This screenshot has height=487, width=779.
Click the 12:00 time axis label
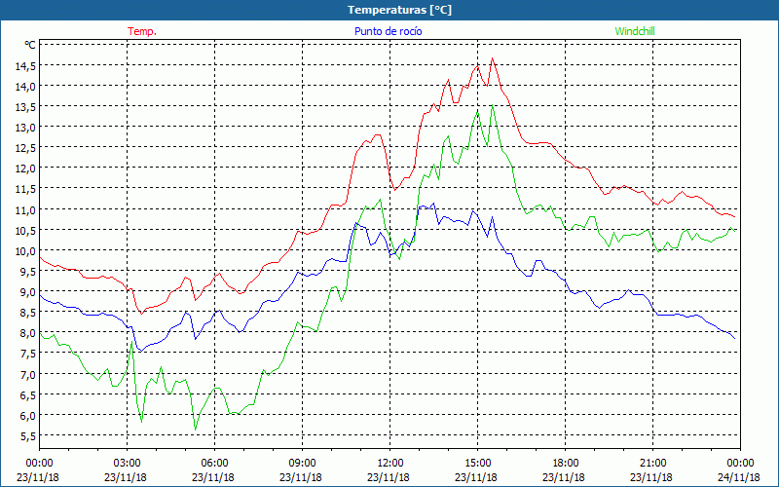pos(390,463)
